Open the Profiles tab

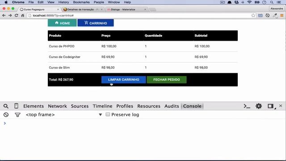point(125,106)
